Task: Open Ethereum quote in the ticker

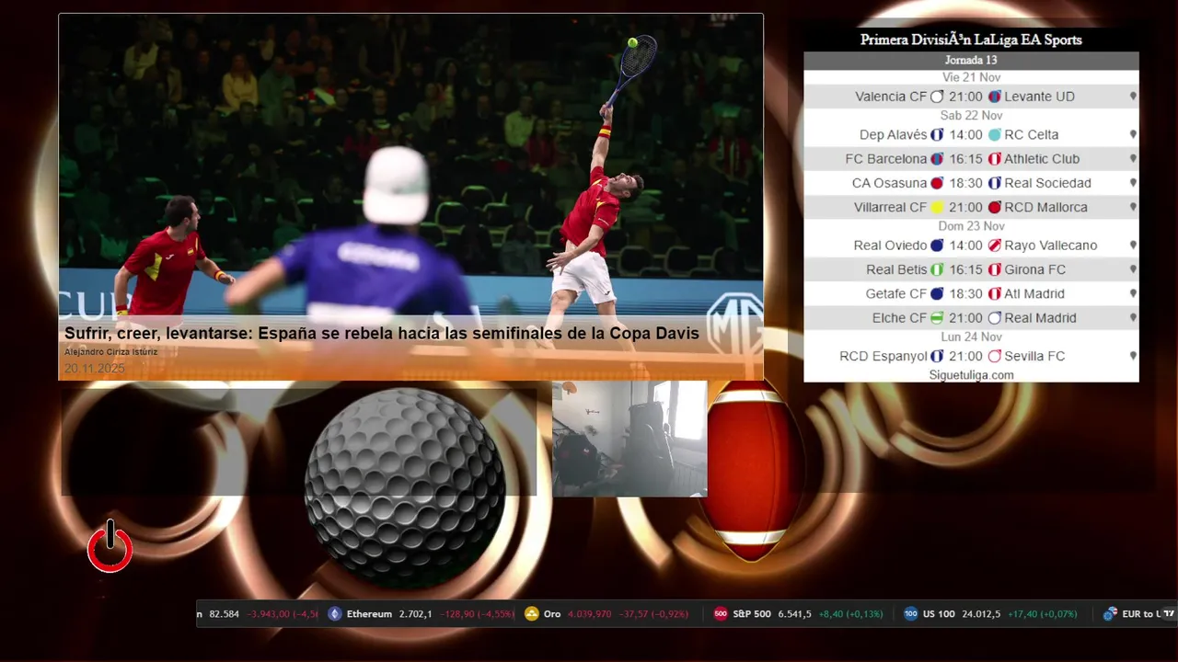Action: point(422,614)
